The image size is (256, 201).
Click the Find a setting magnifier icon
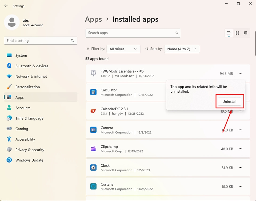[x=72, y=40]
